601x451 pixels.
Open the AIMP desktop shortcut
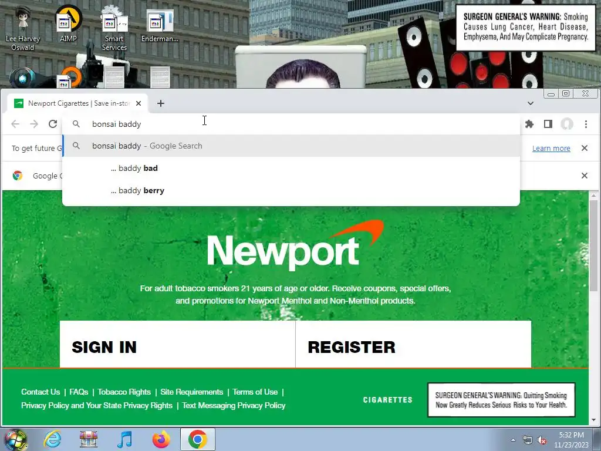pyautogui.click(x=68, y=23)
